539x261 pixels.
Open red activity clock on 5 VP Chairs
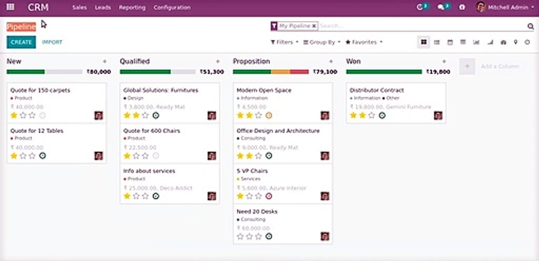click(x=269, y=196)
